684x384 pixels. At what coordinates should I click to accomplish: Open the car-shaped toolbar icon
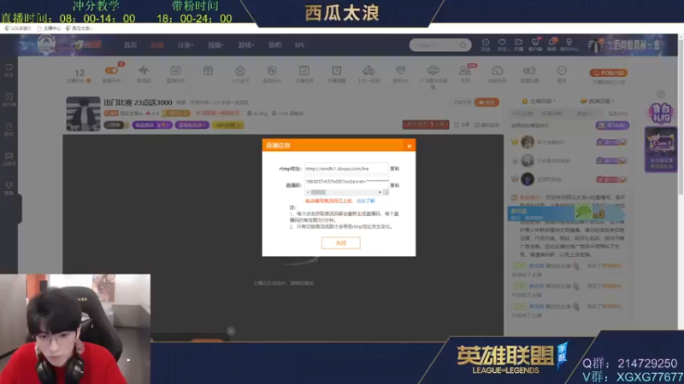pos(369,71)
